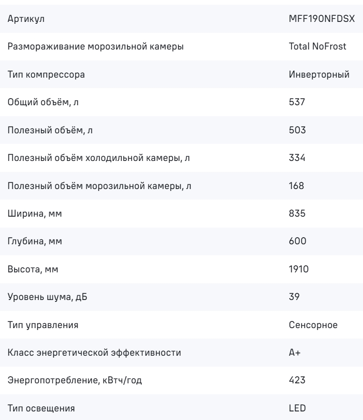Image resolution: width=363 pixels, height=420 pixels.
Task: Click the Артикул row label
Action: pos(26,19)
